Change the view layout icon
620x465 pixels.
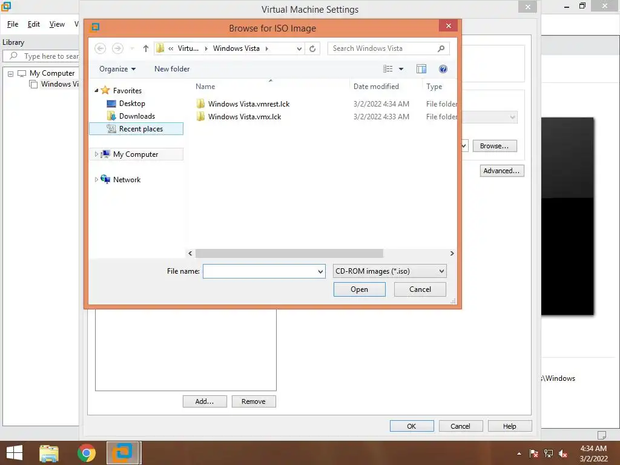click(388, 69)
